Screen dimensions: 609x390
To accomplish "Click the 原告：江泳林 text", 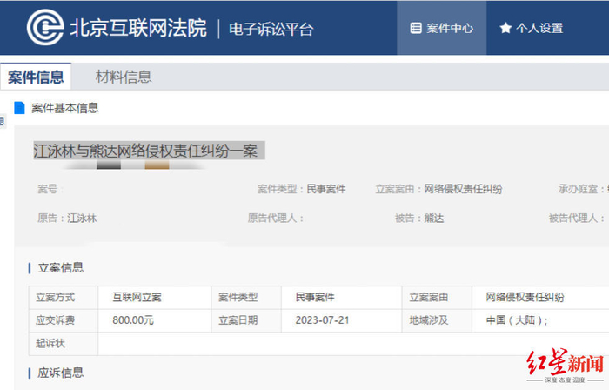I will pyautogui.click(x=67, y=218).
